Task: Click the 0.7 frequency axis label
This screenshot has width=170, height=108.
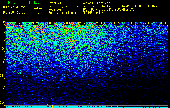Action: click(x=2, y=89)
